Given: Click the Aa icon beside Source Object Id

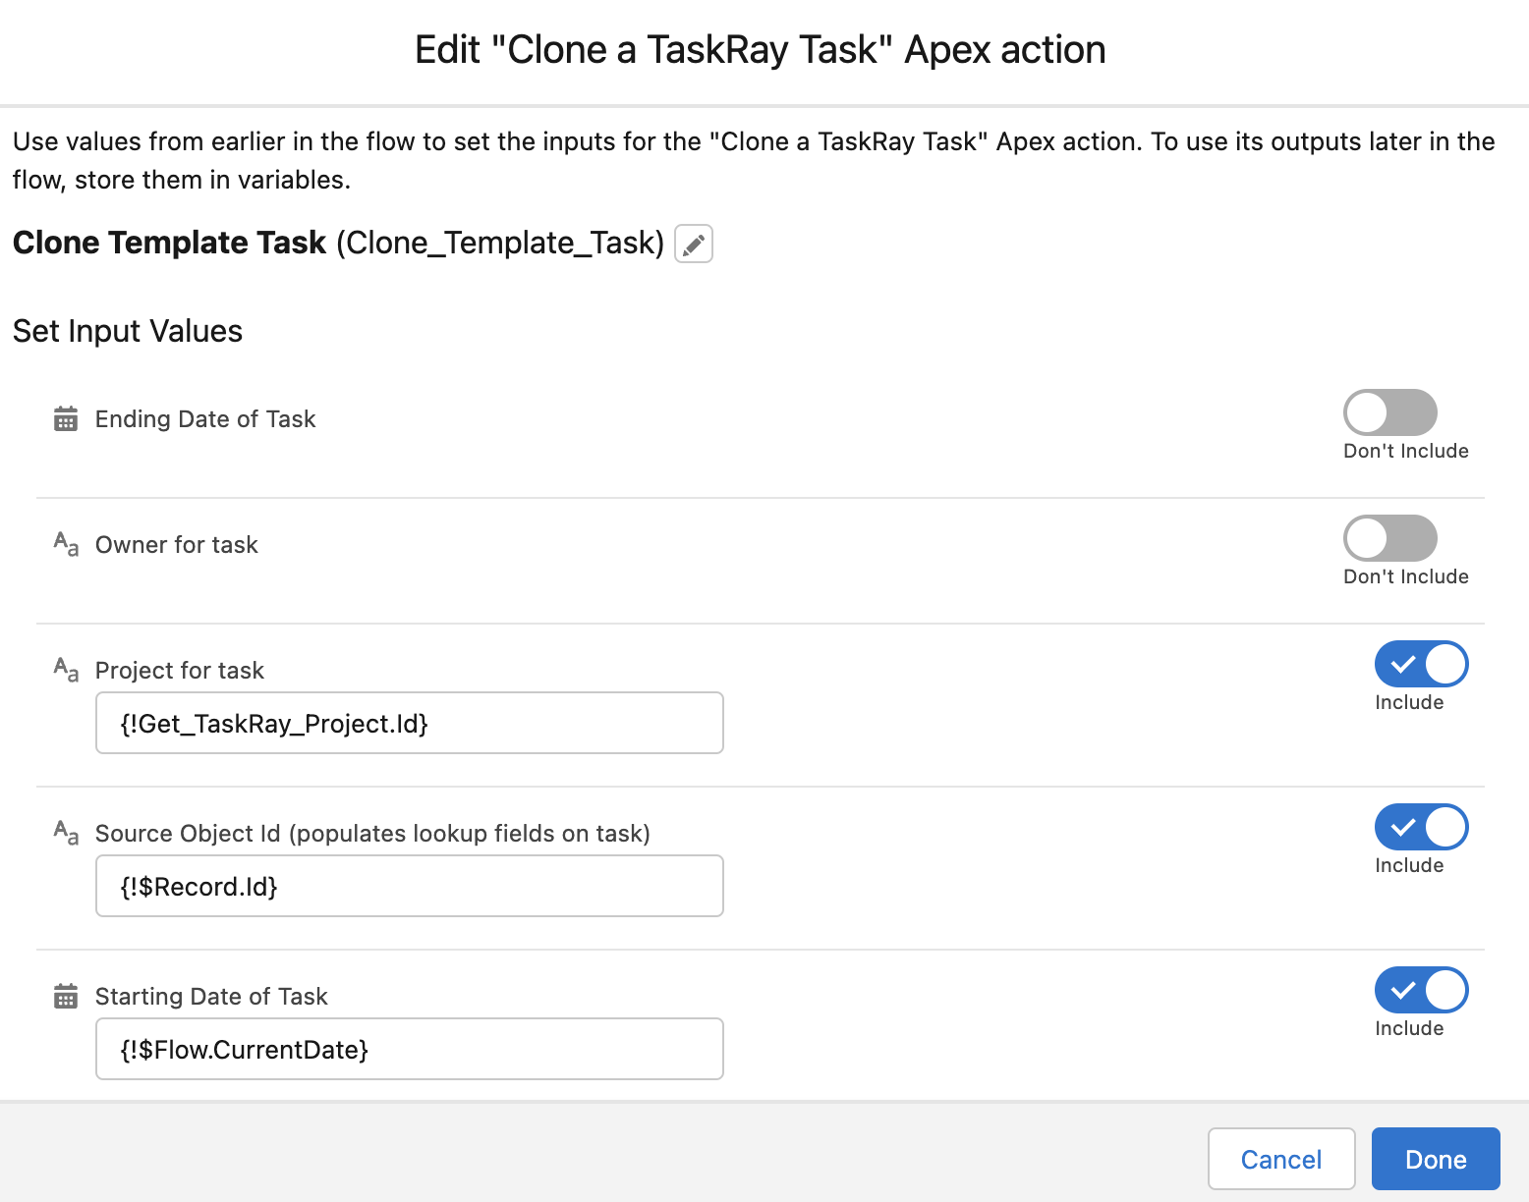Looking at the screenshot, I should [x=65, y=834].
